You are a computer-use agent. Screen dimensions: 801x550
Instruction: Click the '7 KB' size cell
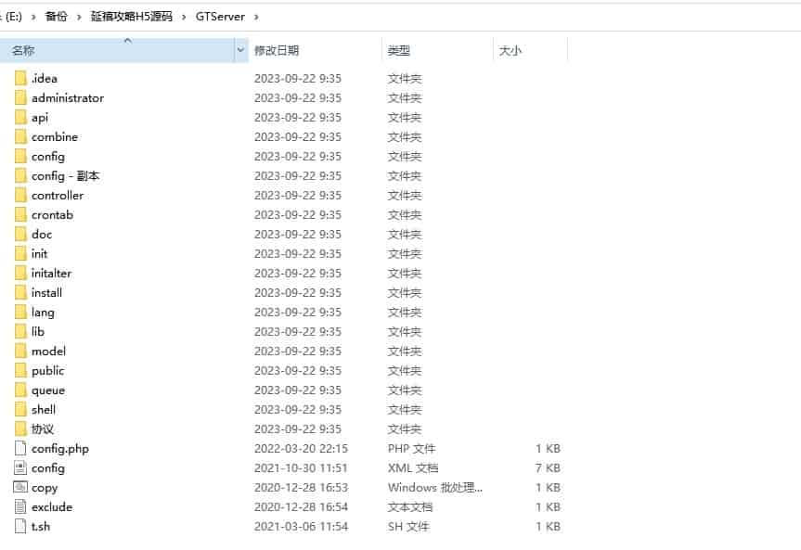coord(548,467)
